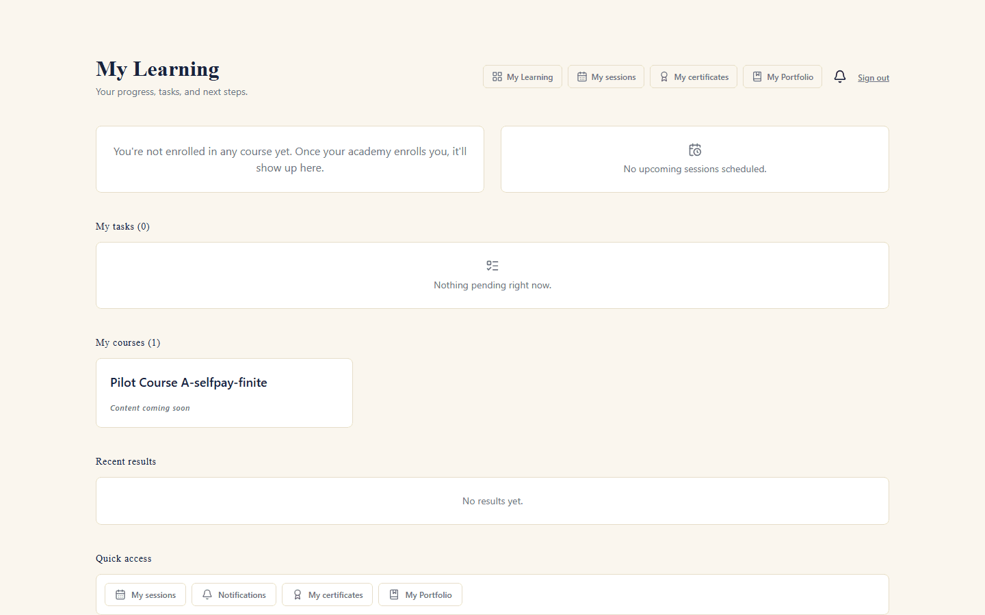This screenshot has width=985, height=615.
Task: Click the calendar-clock icon above no upcoming sessions
Action: click(x=695, y=150)
